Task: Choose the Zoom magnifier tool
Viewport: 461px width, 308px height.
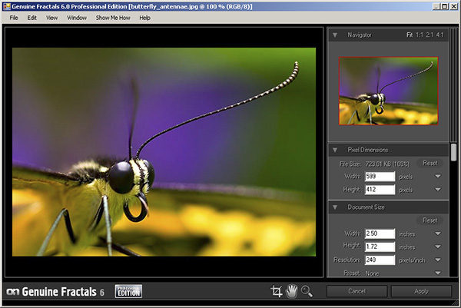Action: (307, 291)
